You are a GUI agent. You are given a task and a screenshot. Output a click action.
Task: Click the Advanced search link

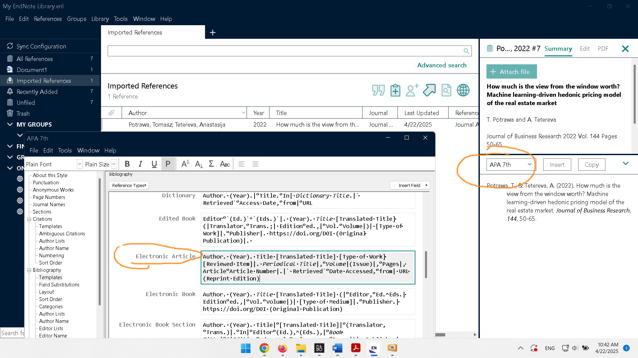click(442, 65)
